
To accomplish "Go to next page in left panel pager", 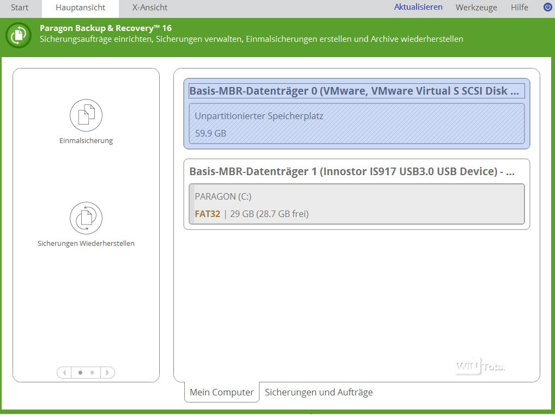I will (107, 373).
